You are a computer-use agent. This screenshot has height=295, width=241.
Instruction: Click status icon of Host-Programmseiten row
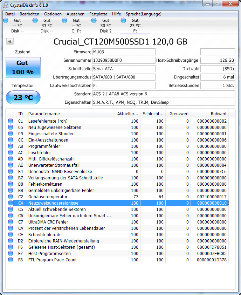coord(11,253)
